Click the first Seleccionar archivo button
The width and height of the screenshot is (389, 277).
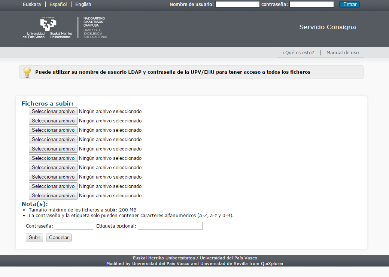(x=53, y=112)
